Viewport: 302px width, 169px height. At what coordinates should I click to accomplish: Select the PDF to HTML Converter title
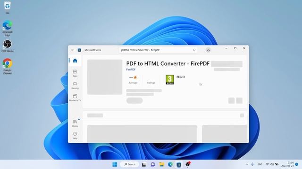pos(168,63)
